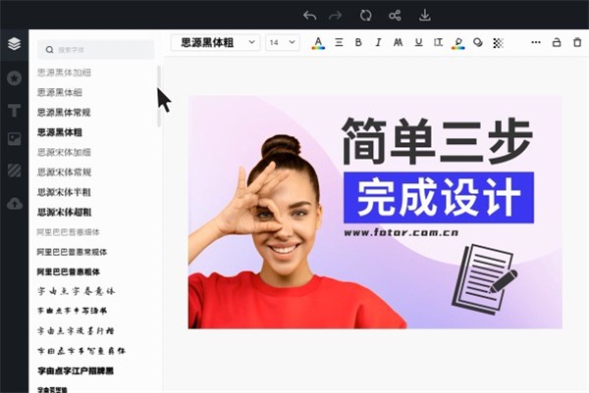Image resolution: width=589 pixels, height=393 pixels.
Task: Open the text color picker
Action: 318,43
